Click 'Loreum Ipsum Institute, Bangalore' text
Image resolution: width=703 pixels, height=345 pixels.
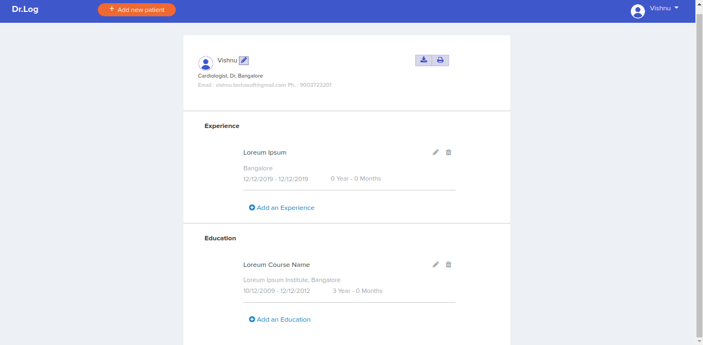coord(292,280)
